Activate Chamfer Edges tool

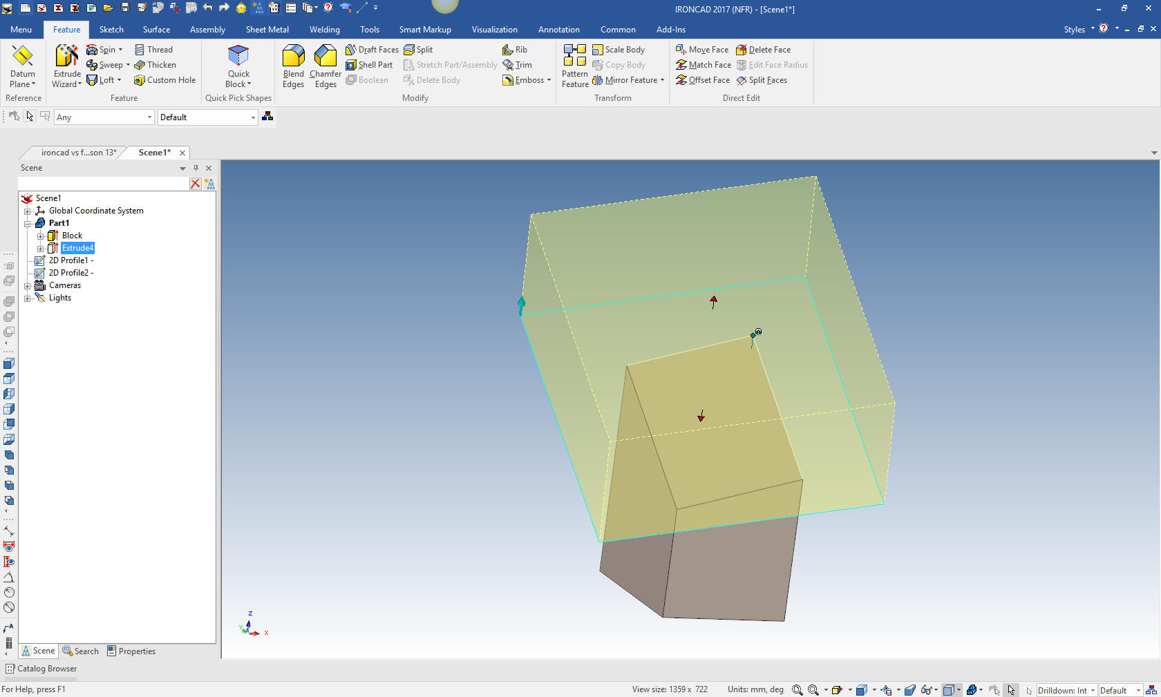click(325, 66)
